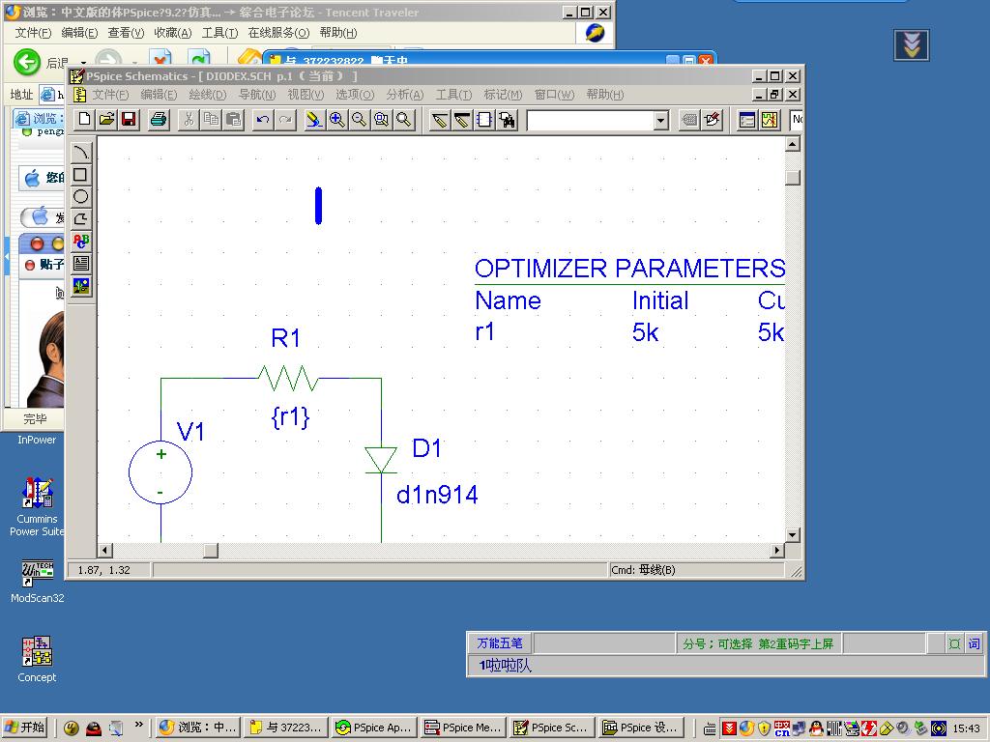Click the Zoom area magnifier icon

pyautogui.click(x=381, y=119)
